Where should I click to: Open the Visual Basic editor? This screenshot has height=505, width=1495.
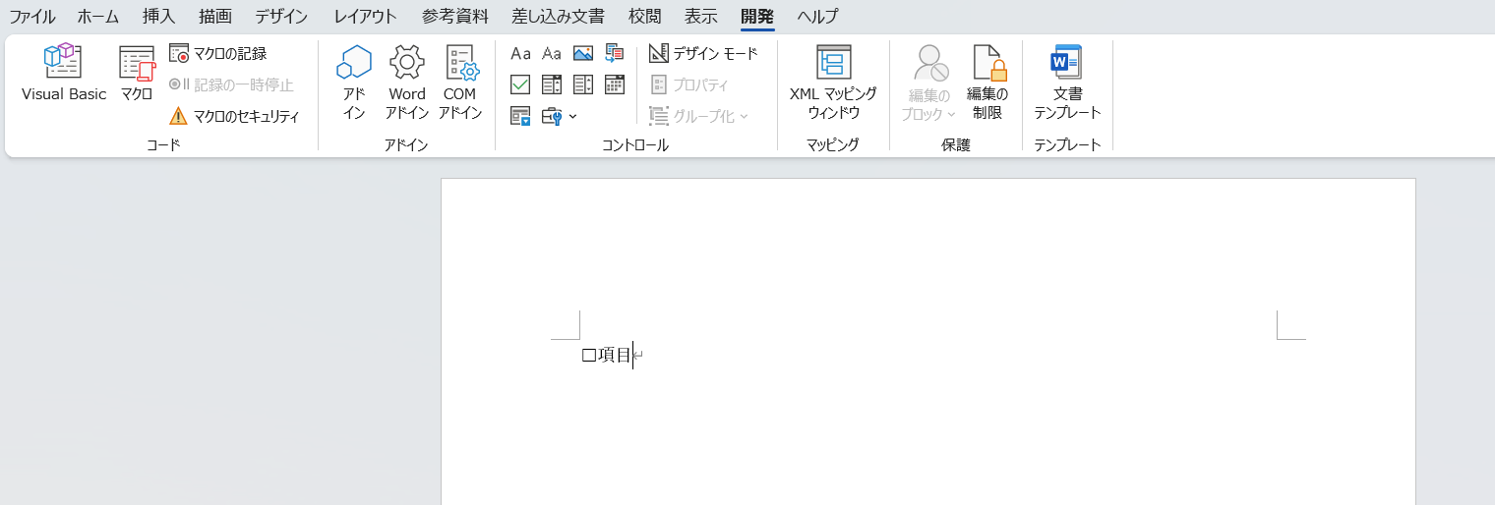click(64, 73)
